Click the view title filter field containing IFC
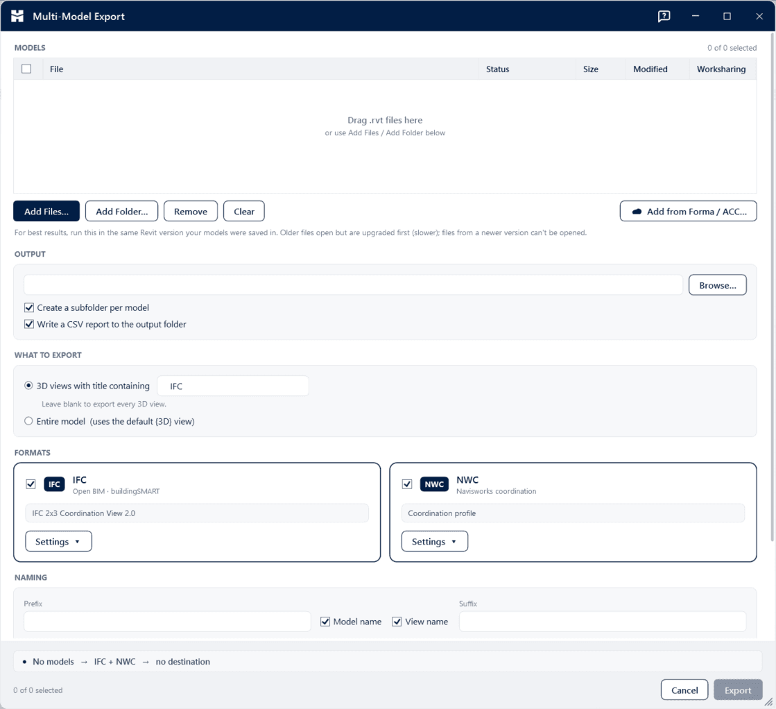 click(x=233, y=386)
